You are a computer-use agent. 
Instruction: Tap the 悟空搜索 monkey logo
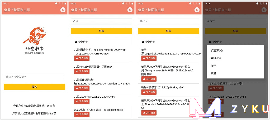[35, 36]
